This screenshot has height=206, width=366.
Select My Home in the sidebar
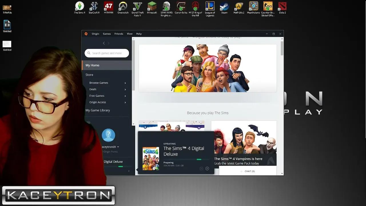click(107, 65)
